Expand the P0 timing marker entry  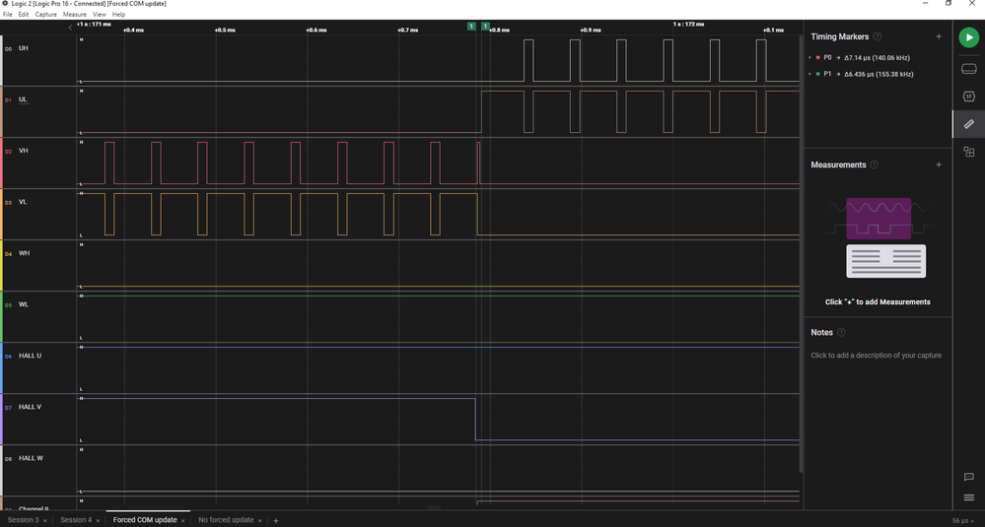[x=810, y=58]
